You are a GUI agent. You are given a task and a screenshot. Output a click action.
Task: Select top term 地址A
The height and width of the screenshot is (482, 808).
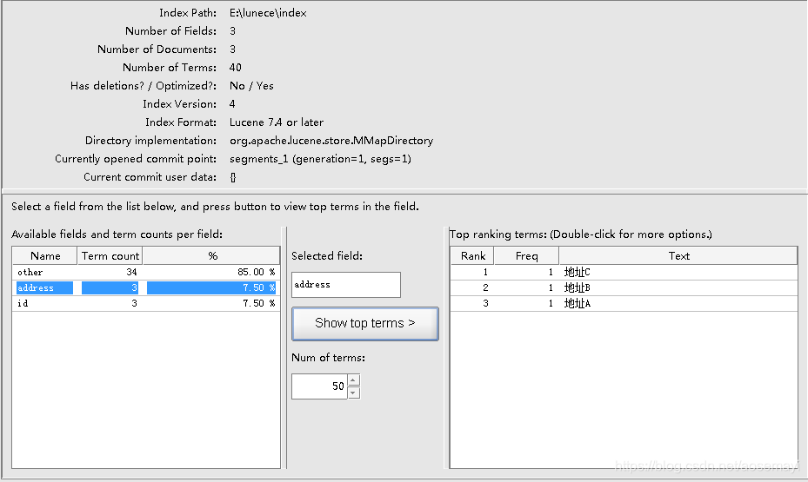tap(578, 303)
